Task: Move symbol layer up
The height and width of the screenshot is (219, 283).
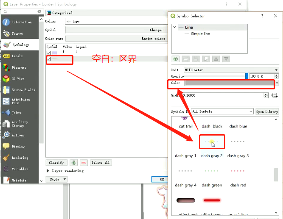Action: (216, 59)
